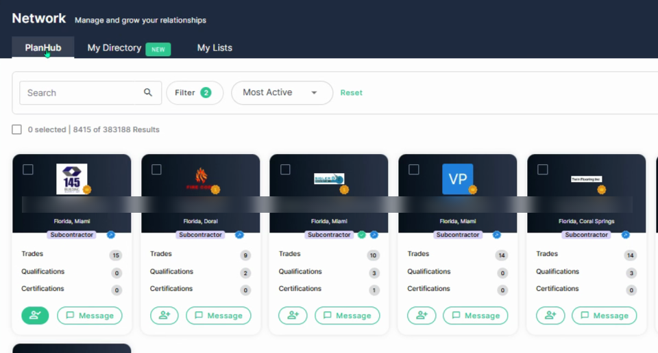
Task: Click the 8415 of 383188 Results text
Action: click(x=117, y=129)
